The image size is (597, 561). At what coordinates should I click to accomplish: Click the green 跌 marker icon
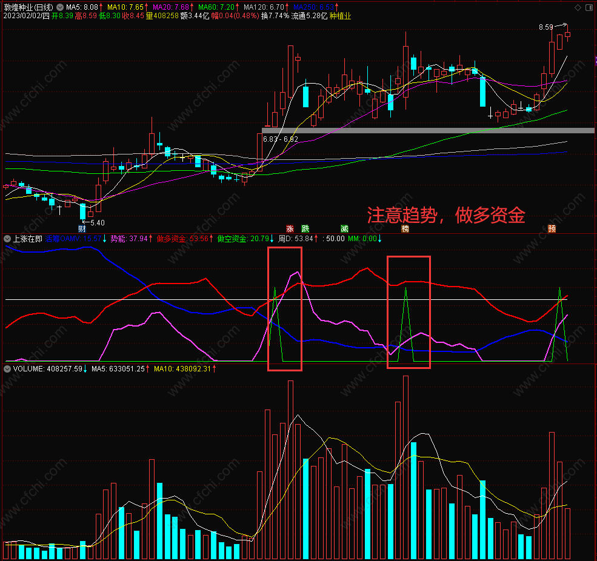pyautogui.click(x=305, y=229)
